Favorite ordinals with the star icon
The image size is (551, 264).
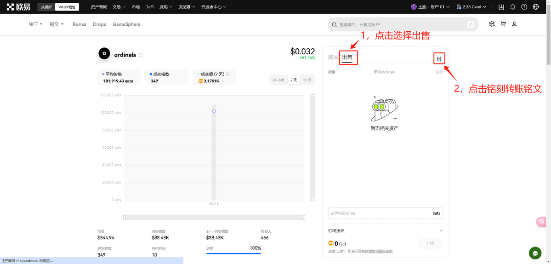click(141, 55)
